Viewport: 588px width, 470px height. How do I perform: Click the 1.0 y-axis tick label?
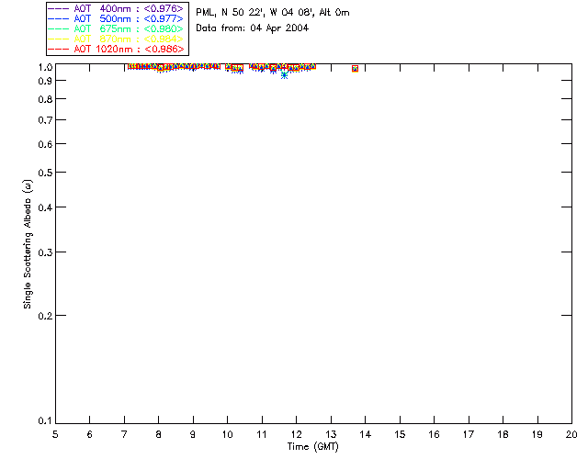click(45, 67)
